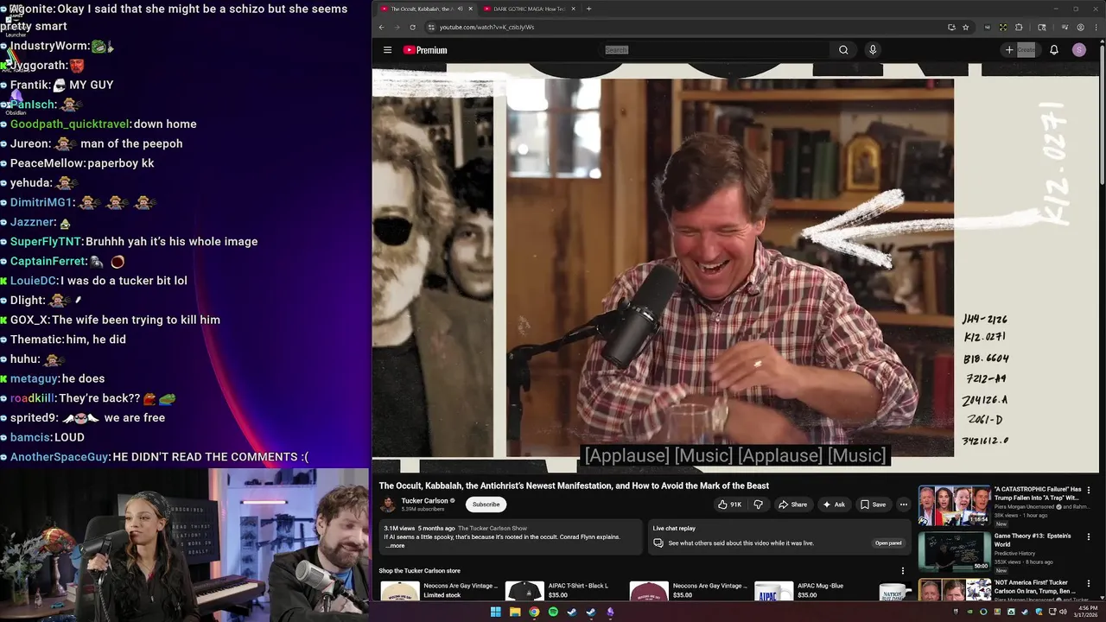Mute the tab audio speaker icon
The height and width of the screenshot is (622, 1106).
click(x=460, y=9)
